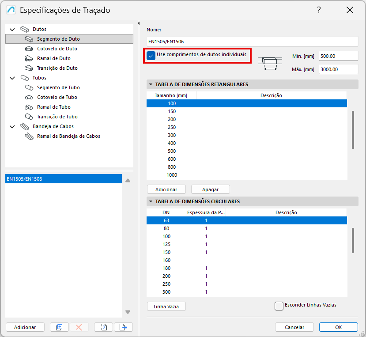Click circular table scrollbar

(x=353, y=241)
